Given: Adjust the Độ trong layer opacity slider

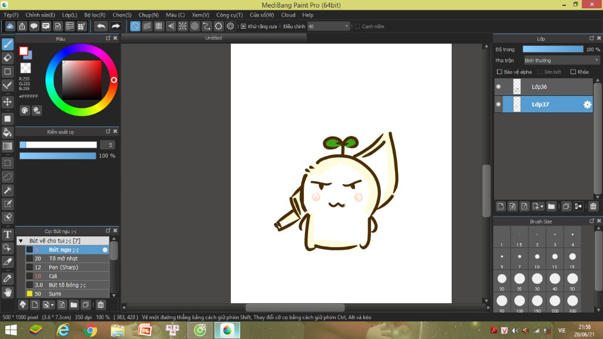Looking at the screenshot, I should click(552, 49).
